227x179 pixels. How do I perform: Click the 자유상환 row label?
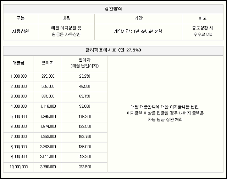point(21,32)
